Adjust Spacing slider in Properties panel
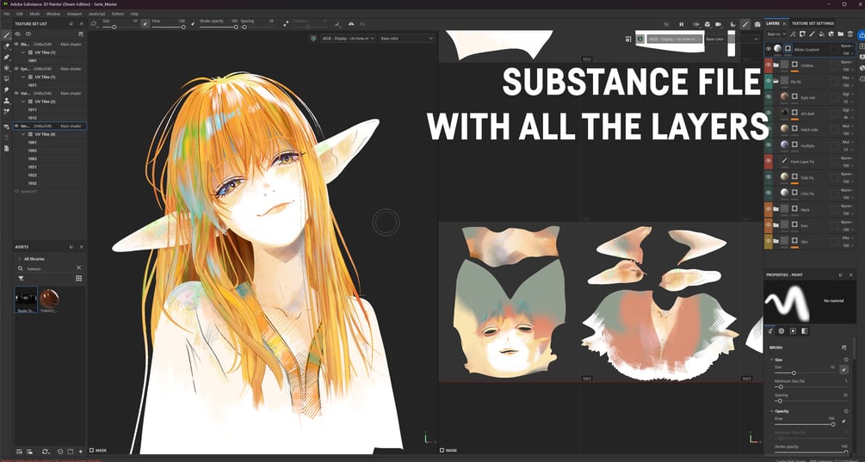The image size is (865, 462). [811, 401]
